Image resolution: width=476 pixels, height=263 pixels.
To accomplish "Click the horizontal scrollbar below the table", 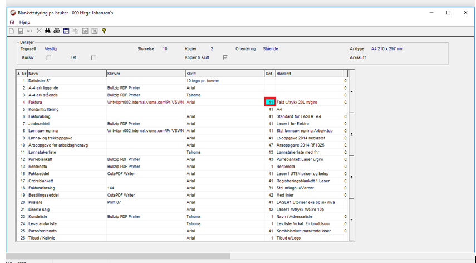I will coord(117,256).
